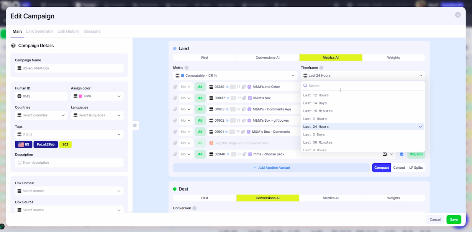Switch to the Link Generator tab

40,31
